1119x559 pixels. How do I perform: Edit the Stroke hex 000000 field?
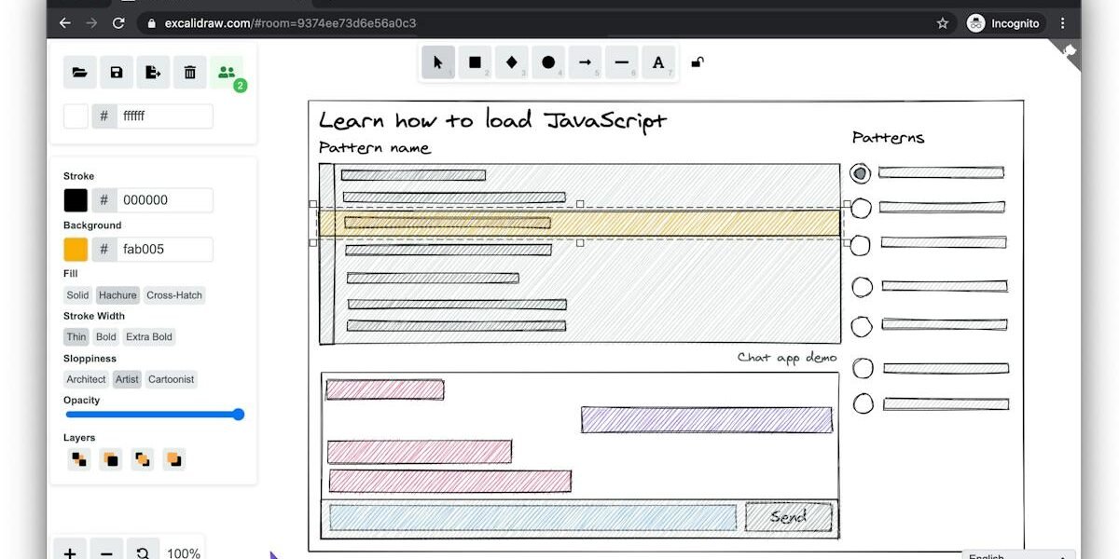tap(164, 200)
